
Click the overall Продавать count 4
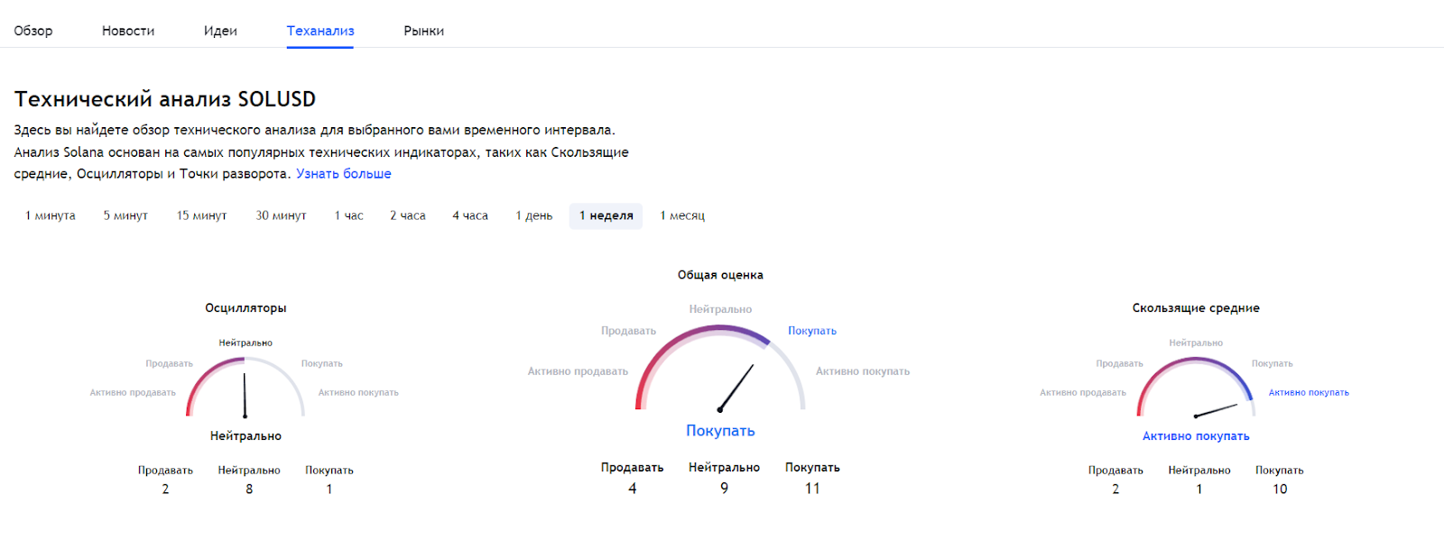[633, 489]
